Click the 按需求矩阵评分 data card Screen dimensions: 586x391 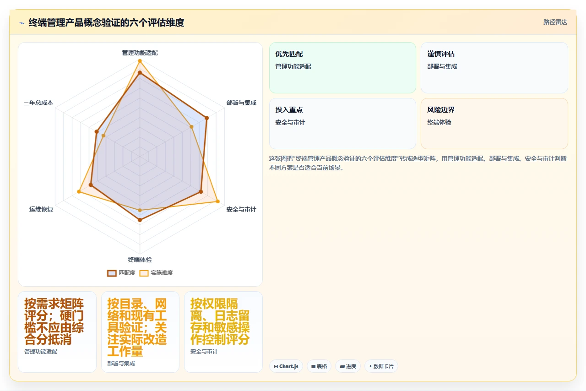click(x=57, y=332)
